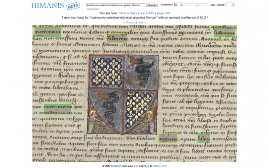Click the average confidence value 65.2
Image resolution: width=269 pixels, height=168 pixels.
[x=203, y=18]
